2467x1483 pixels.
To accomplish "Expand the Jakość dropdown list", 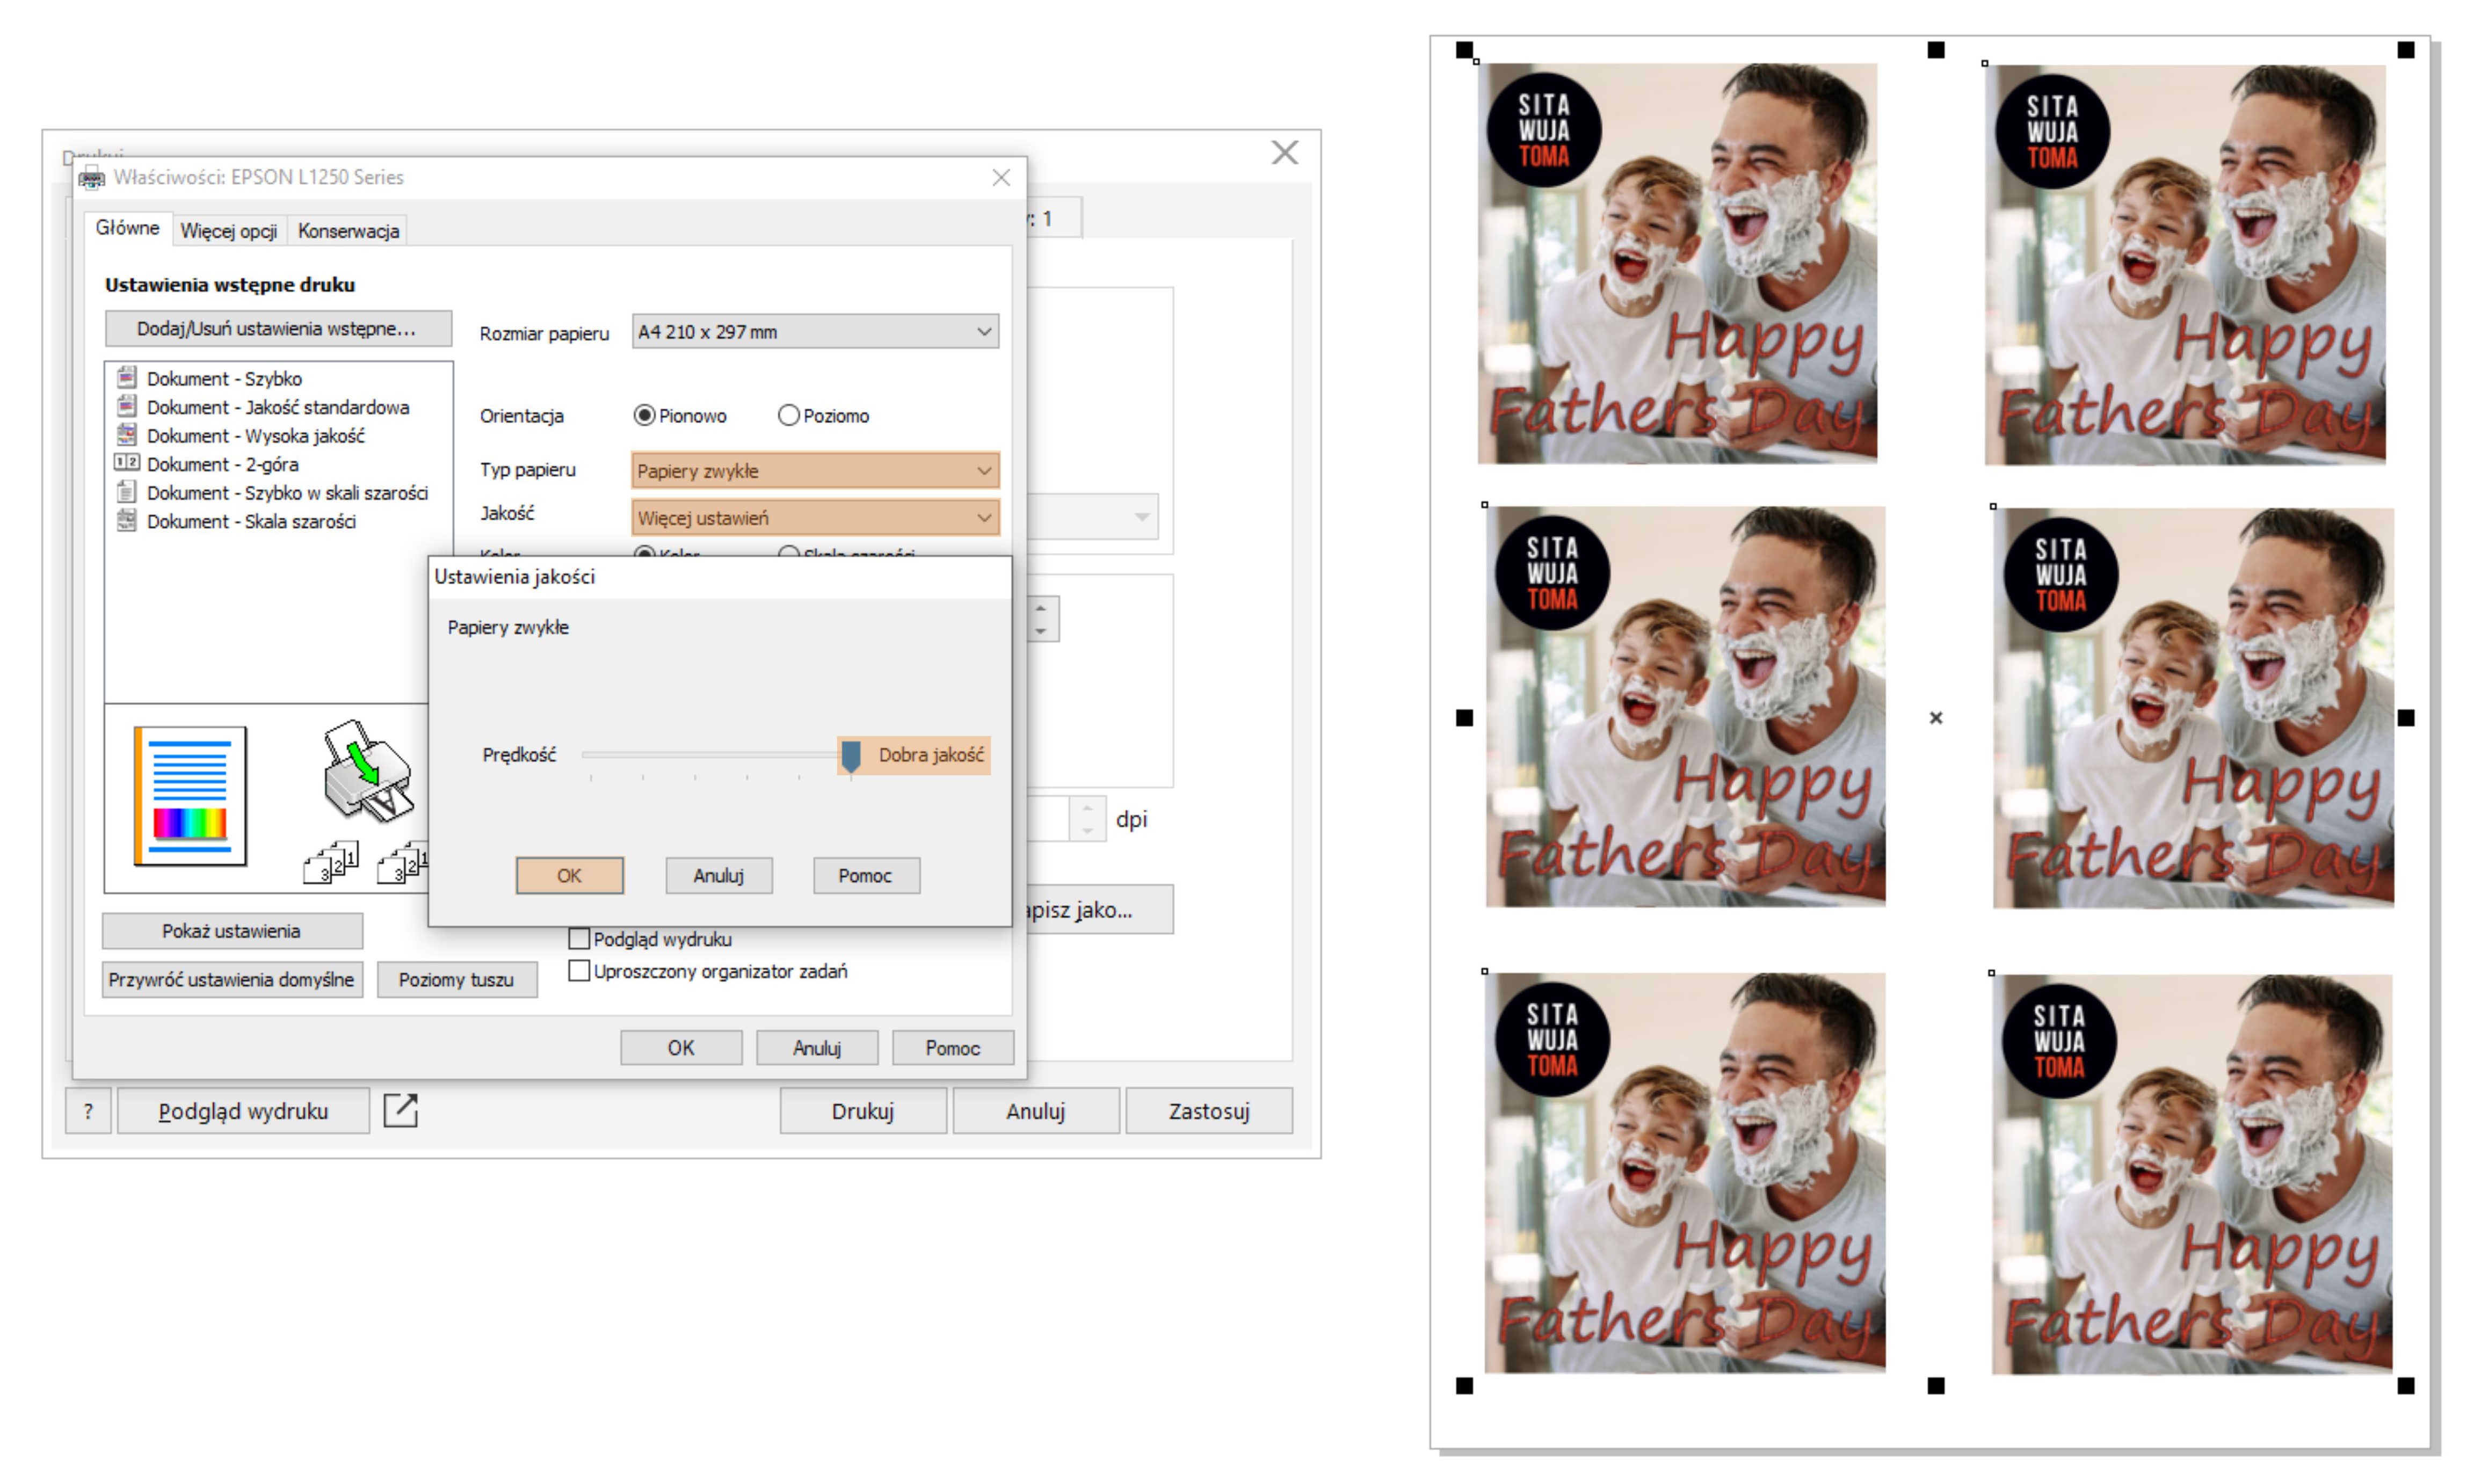I will 814,518.
